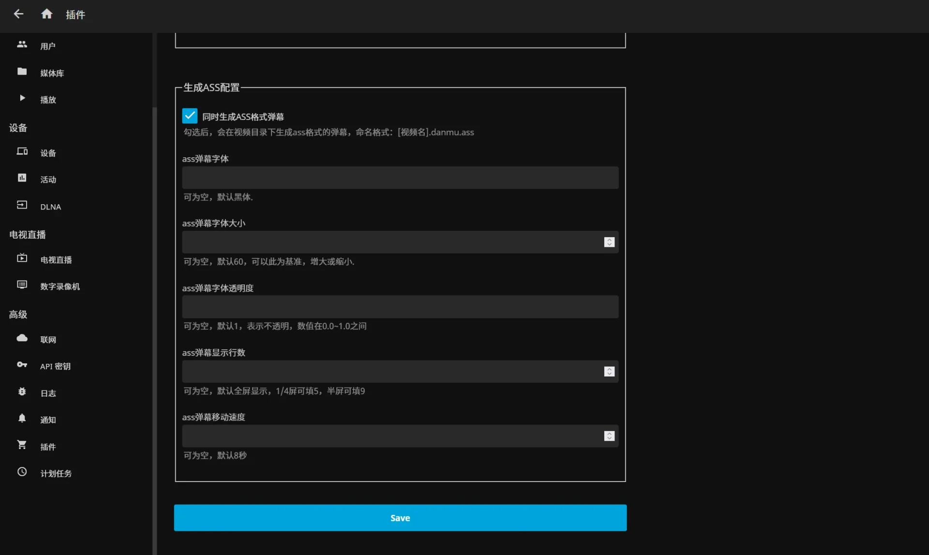
Task: Open 通知 bell icon
Action: click(22, 419)
